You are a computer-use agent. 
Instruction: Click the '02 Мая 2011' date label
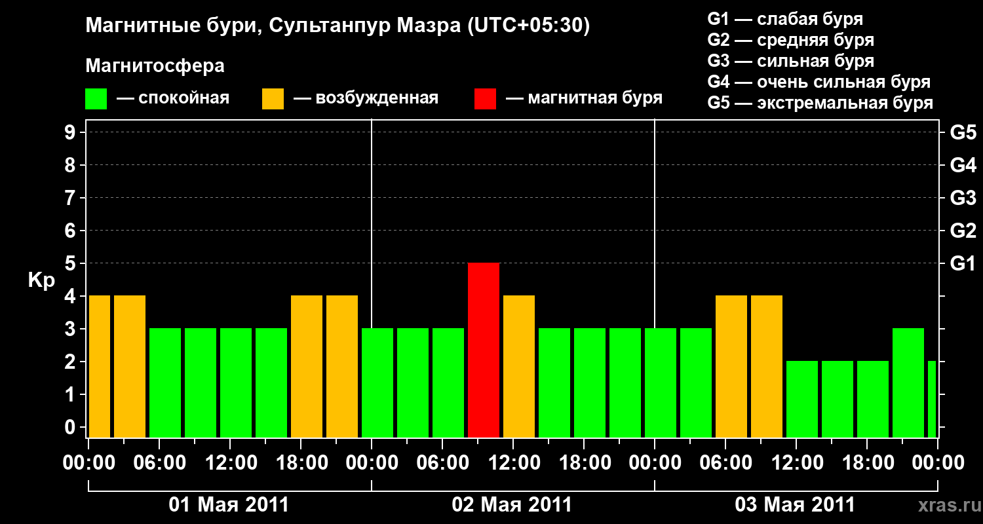(512, 504)
